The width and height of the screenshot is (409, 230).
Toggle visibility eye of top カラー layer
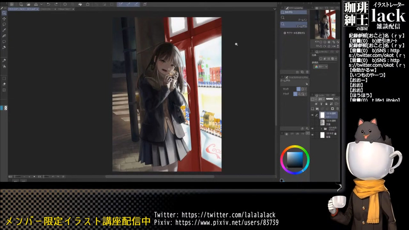click(x=312, y=115)
